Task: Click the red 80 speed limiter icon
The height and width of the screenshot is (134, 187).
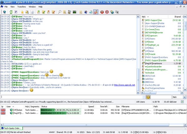Action: [107, 12]
